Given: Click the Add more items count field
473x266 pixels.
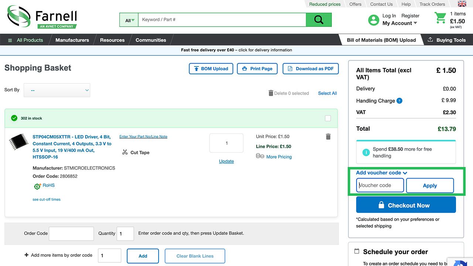Looking at the screenshot, I should [x=109, y=256].
